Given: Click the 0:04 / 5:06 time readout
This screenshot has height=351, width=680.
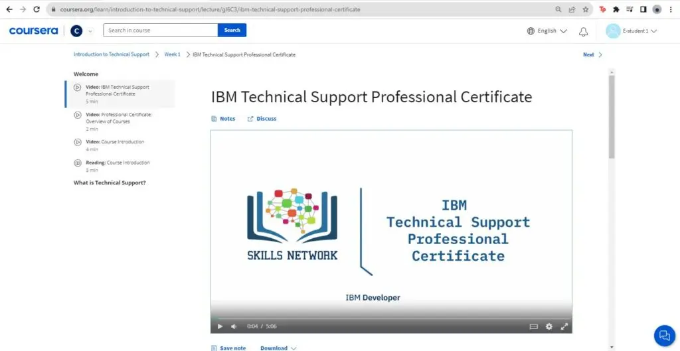Looking at the screenshot, I should (262, 326).
